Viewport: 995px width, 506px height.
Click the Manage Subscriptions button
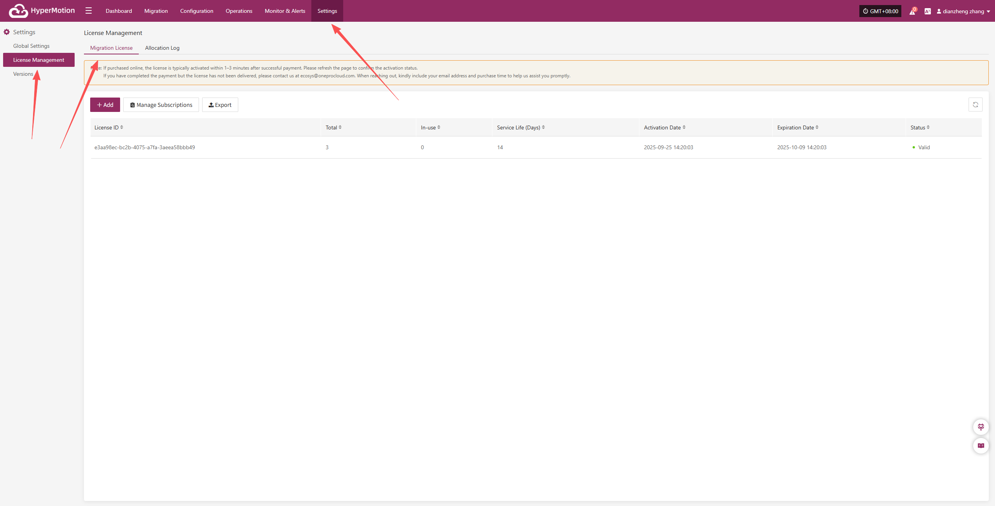click(161, 105)
